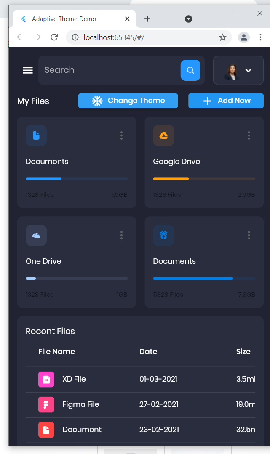
Task: Click the My Files heading
Action: click(33, 101)
